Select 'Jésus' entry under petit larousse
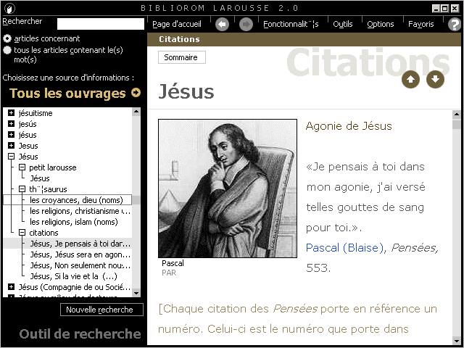The width and height of the screenshot is (464, 348). coord(40,178)
